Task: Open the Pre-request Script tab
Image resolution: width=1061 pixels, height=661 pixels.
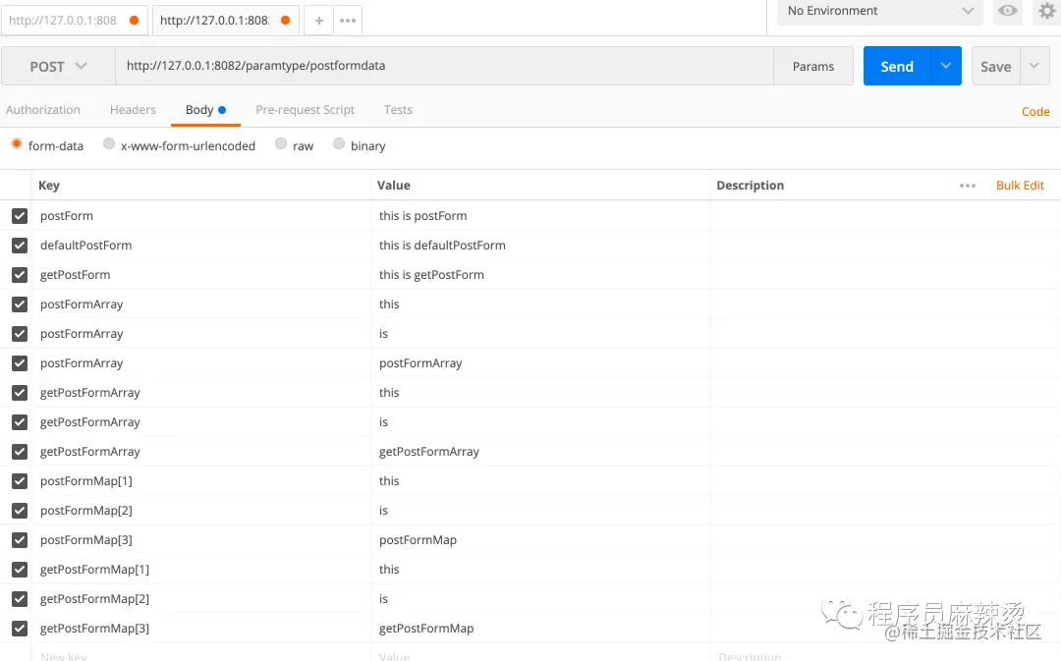Action: tap(306, 110)
